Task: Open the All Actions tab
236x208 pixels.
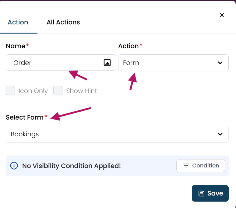Action: pyautogui.click(x=63, y=22)
